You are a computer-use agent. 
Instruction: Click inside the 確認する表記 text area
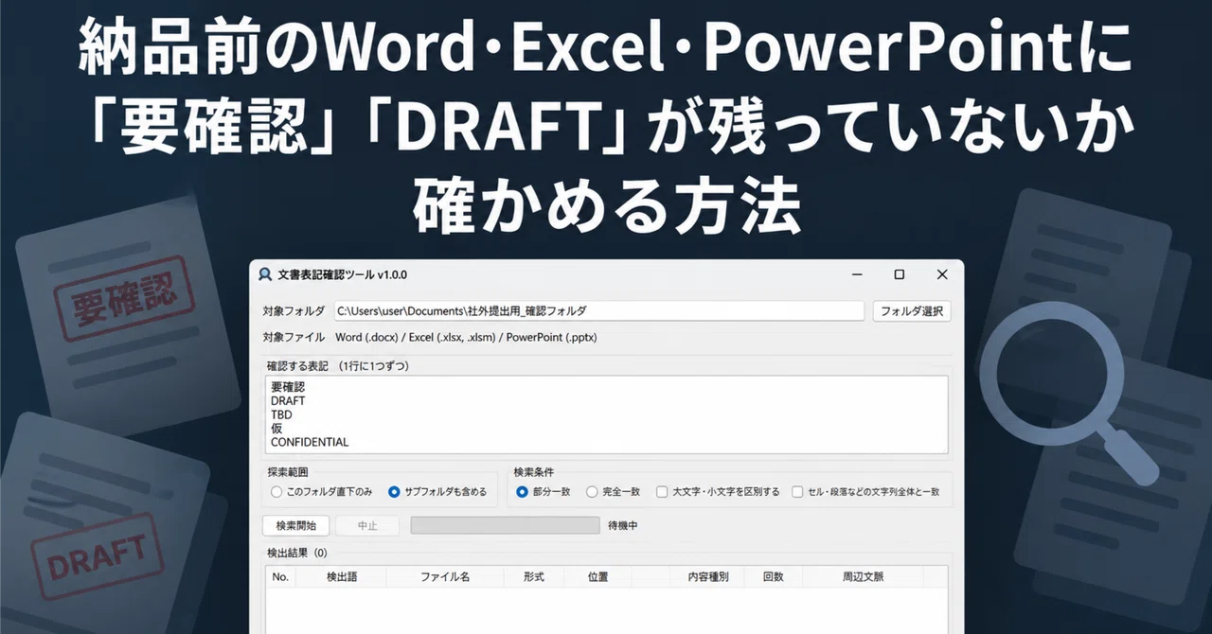tap(608, 414)
